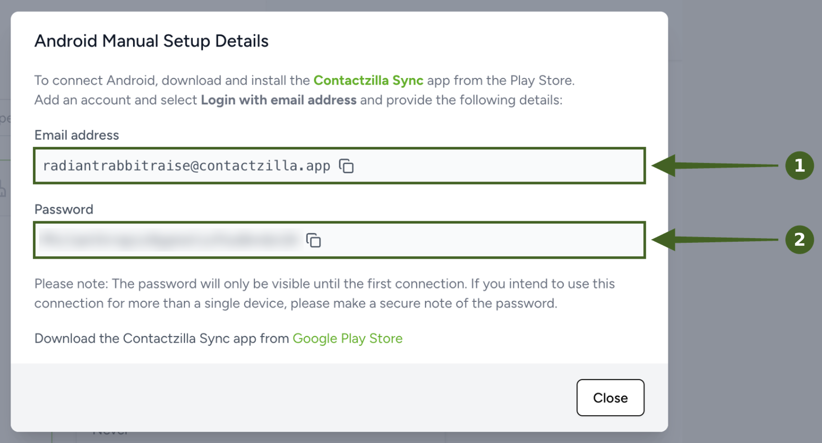822x443 pixels.
Task: Open the Google Play Store link
Action: coord(347,338)
